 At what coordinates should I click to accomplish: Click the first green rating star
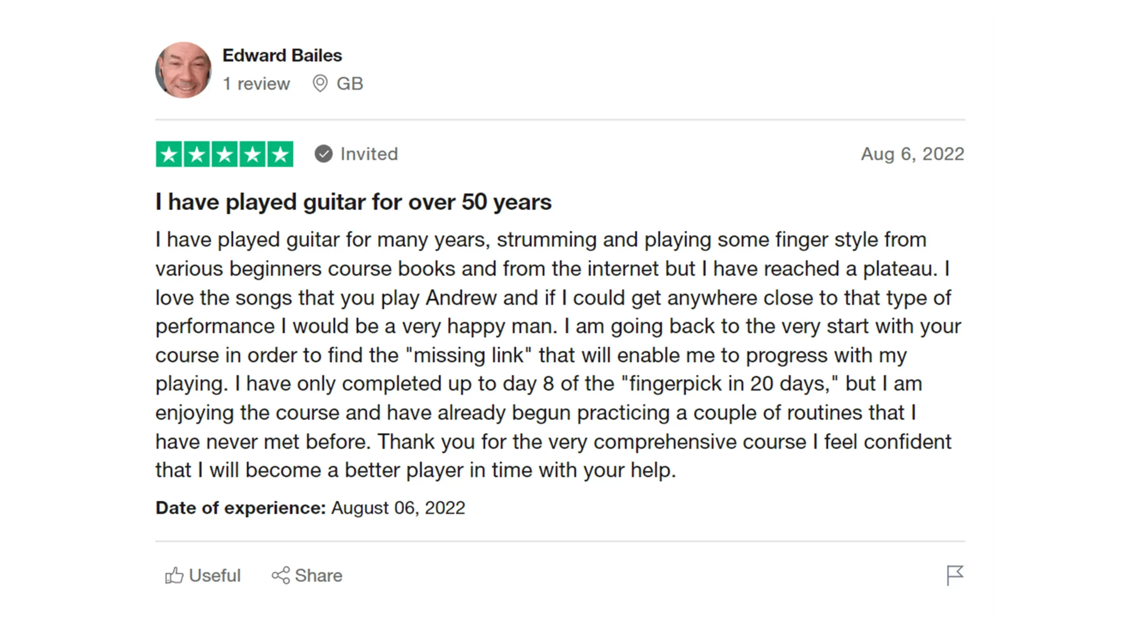pos(169,154)
